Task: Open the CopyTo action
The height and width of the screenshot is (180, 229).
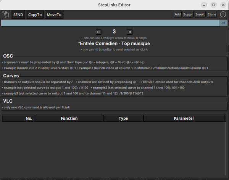Action: tap(35, 14)
